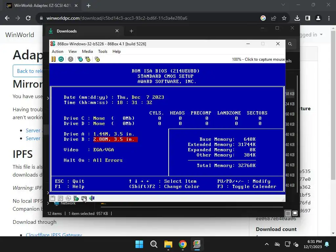
Task: Select the Downloads tab in File Explorer
Action: click(x=84, y=31)
